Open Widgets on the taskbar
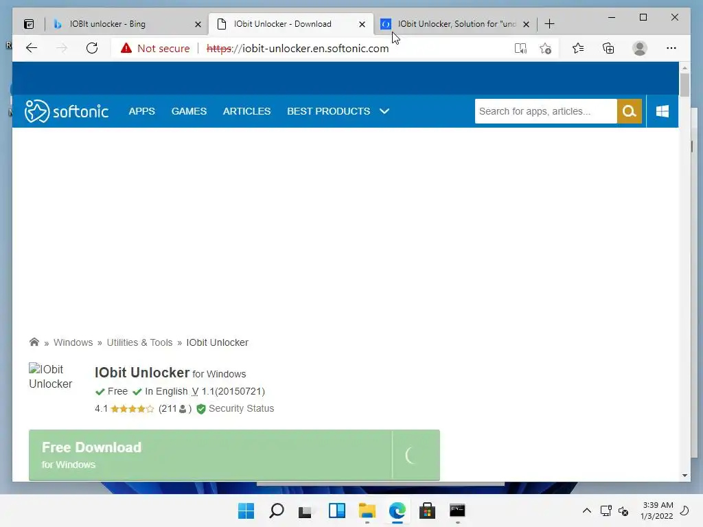703x527 pixels. tap(336, 511)
